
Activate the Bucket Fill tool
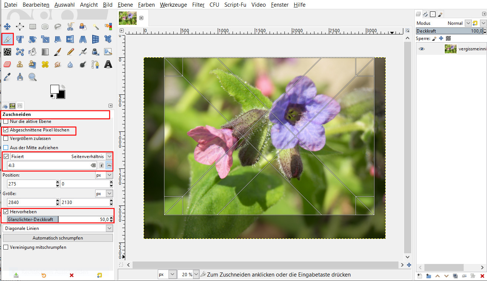[33, 52]
